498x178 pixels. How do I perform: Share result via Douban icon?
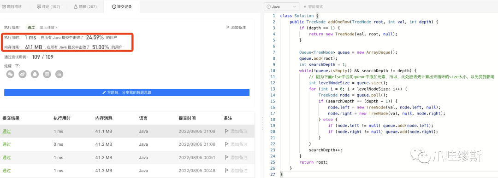tap(47, 74)
